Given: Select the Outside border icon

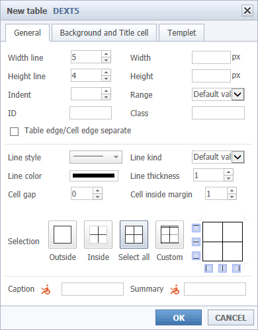Looking at the screenshot, I should pos(63,235).
